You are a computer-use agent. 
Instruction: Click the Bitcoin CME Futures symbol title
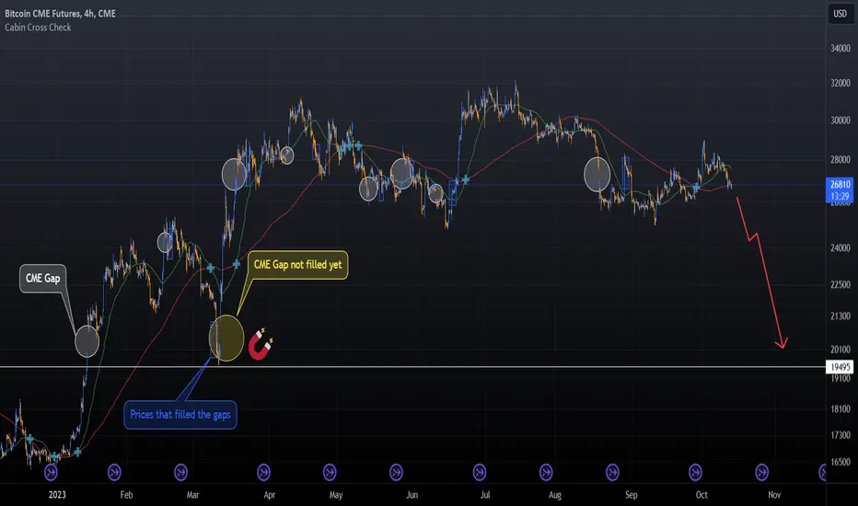click(x=60, y=14)
